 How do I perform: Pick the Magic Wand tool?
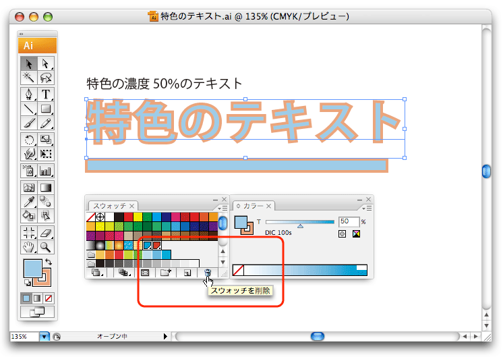point(29,78)
